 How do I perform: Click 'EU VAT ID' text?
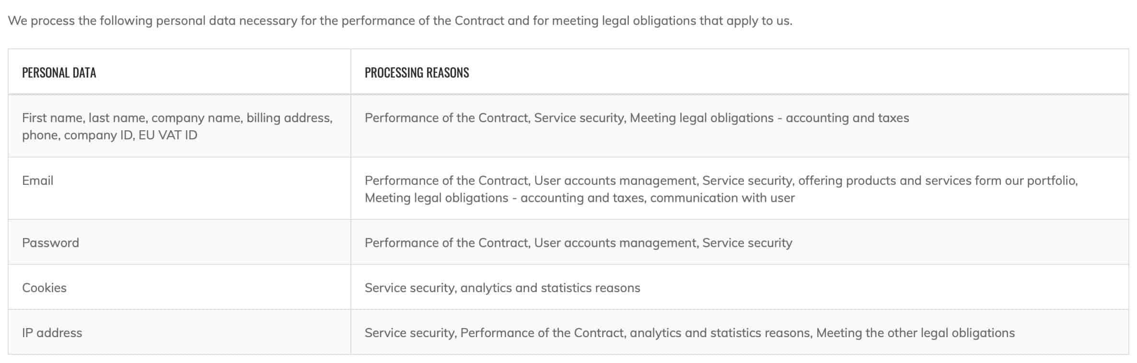[168, 135]
